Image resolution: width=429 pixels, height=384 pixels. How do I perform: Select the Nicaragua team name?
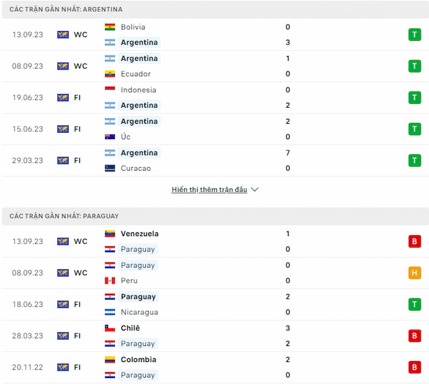[x=139, y=312]
